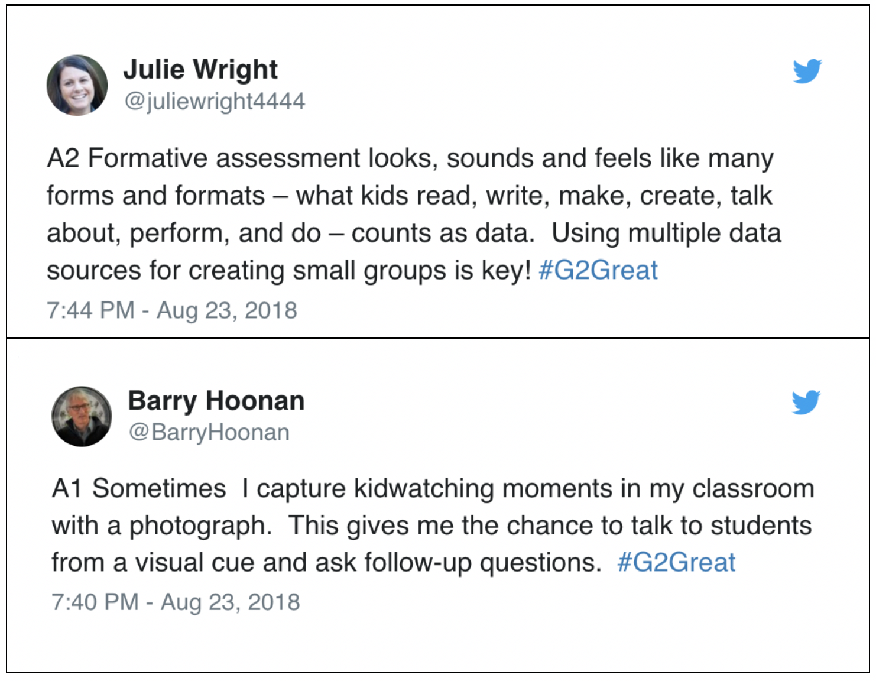Click the Twitter bird icon on Julie Wright's tweet
The image size is (876, 681).
click(x=807, y=71)
